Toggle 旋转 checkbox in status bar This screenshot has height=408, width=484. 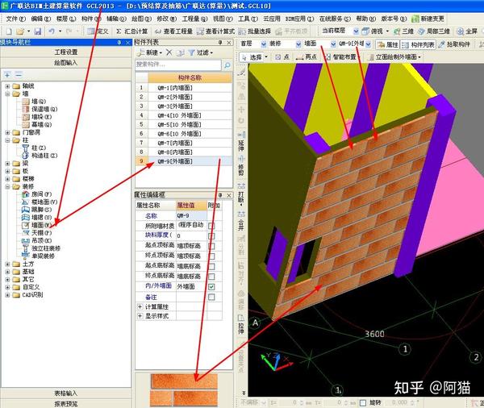coord(363,402)
